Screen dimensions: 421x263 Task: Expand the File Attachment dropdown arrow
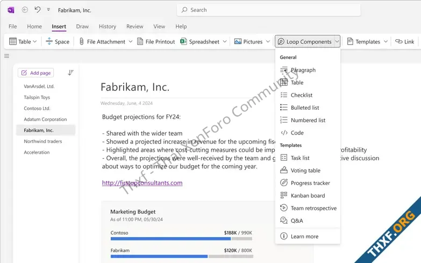tap(131, 41)
